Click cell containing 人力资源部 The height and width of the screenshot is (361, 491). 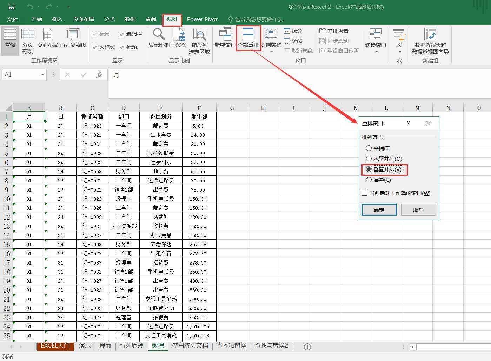[x=124, y=226]
